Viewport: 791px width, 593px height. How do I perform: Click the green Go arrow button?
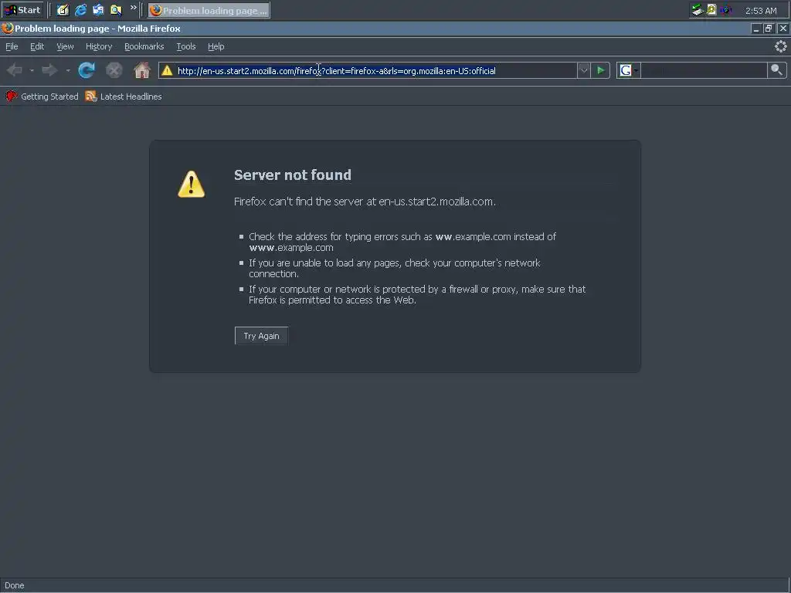point(600,70)
